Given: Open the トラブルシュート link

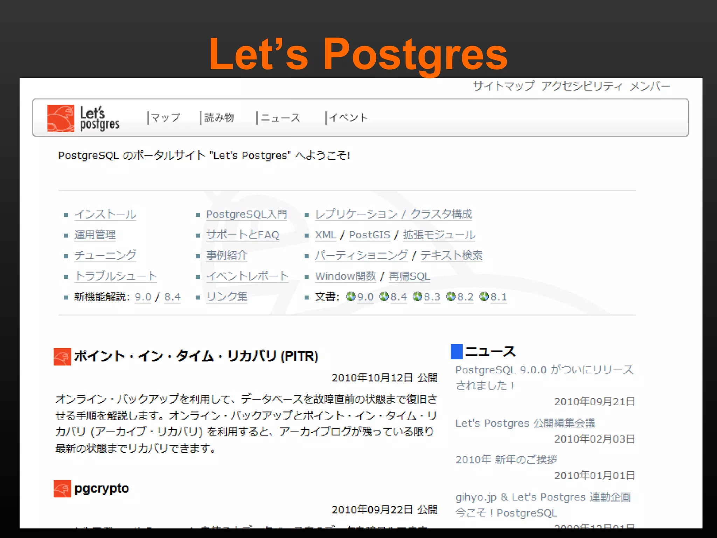Looking at the screenshot, I should click(x=116, y=276).
